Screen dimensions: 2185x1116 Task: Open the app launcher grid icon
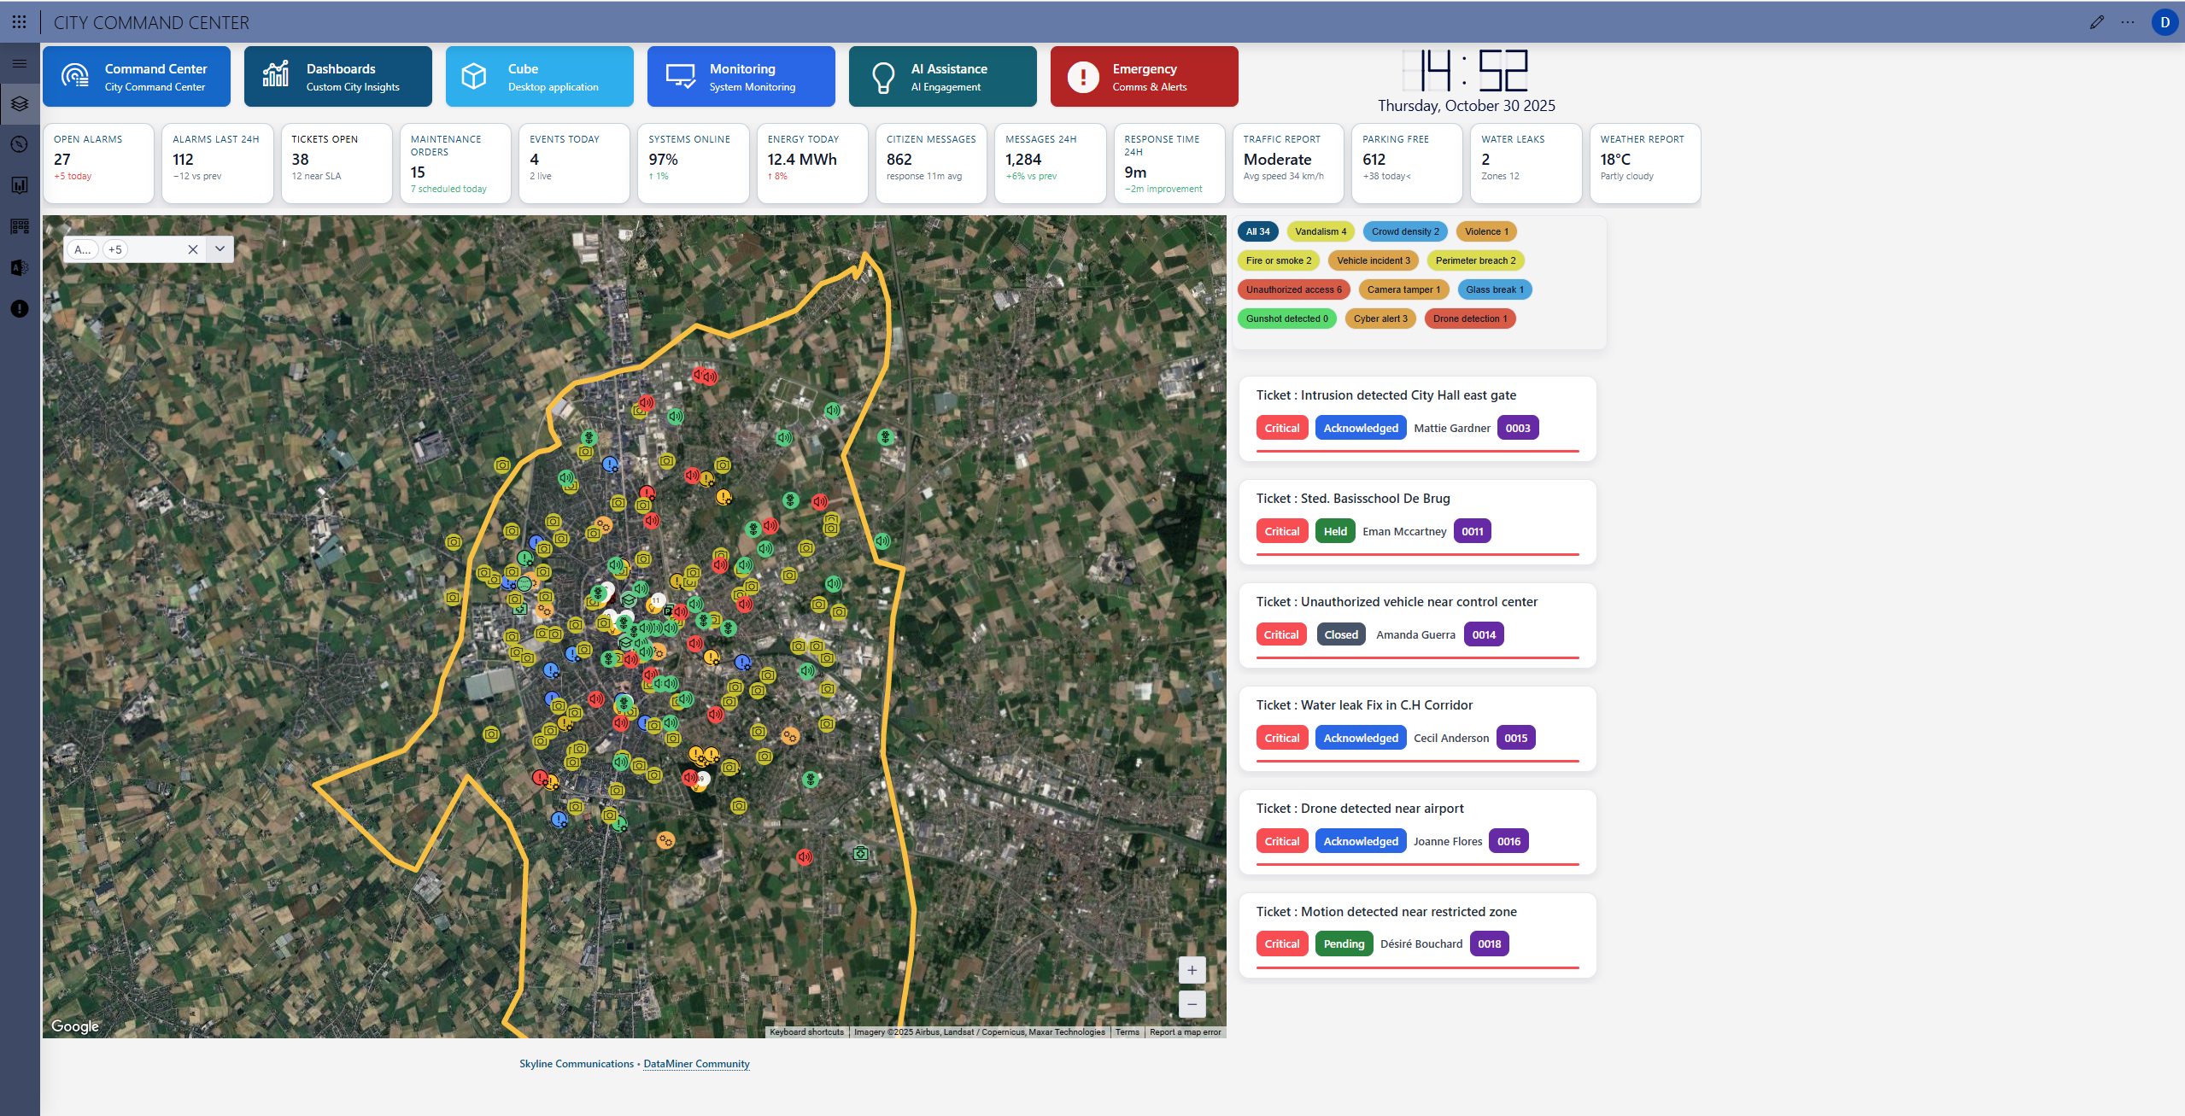[x=19, y=22]
